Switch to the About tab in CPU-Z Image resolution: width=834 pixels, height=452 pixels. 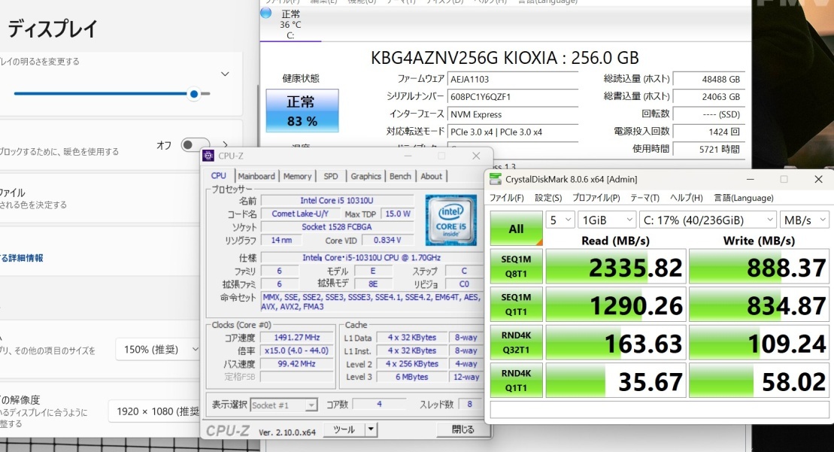(432, 176)
